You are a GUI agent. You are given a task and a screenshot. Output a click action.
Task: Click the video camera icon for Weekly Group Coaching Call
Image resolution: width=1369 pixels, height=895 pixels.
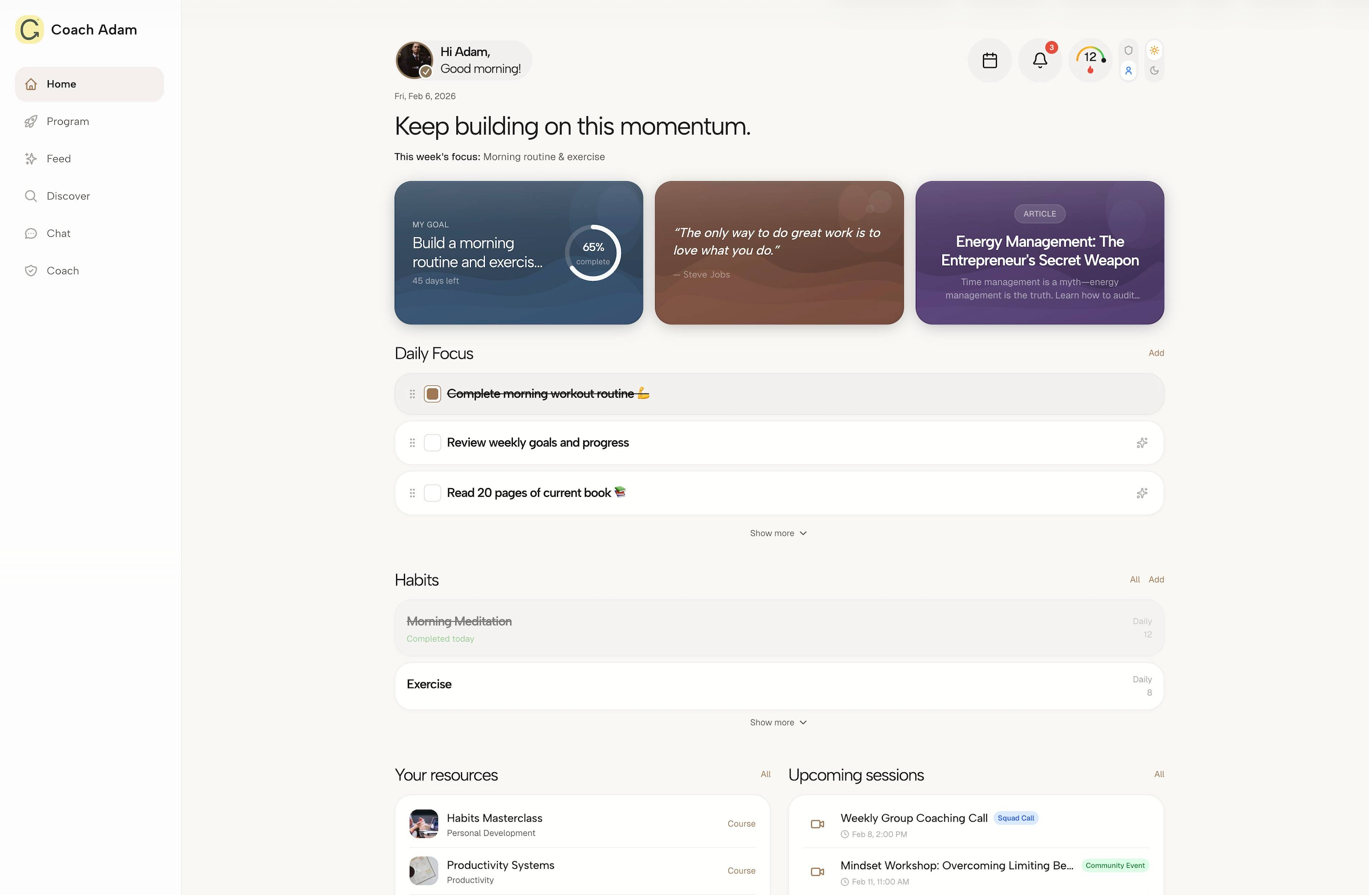point(818,824)
